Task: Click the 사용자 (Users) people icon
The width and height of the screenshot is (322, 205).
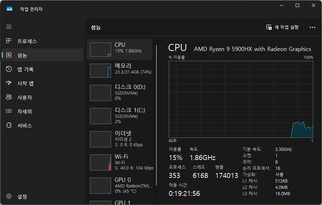Action: tap(9, 97)
